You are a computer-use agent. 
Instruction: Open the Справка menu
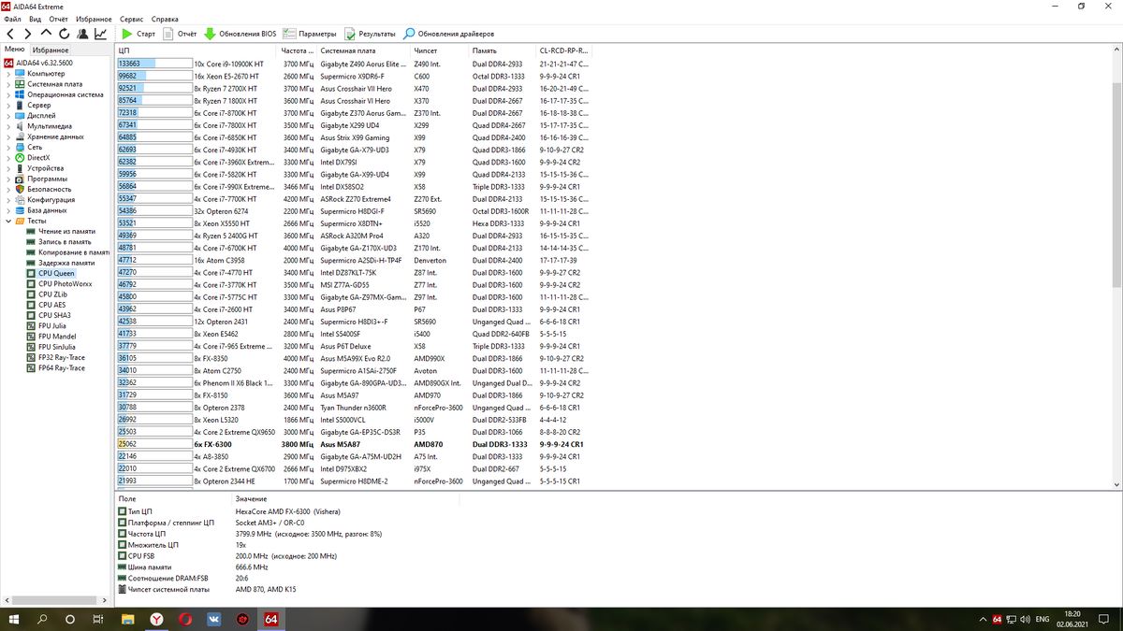(x=165, y=19)
